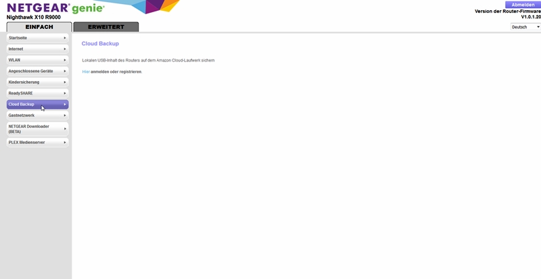Image resolution: width=541 pixels, height=279 pixels.
Task: Click the arrow icon beside Gastnetzwerk
Action: [x=65, y=116]
